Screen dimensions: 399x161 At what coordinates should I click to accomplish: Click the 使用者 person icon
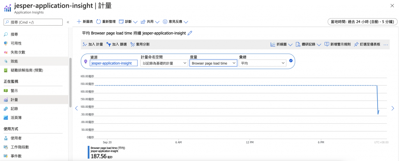coord(6,138)
